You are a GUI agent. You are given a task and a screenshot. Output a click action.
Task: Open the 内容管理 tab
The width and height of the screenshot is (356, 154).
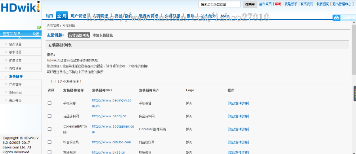[100, 16]
